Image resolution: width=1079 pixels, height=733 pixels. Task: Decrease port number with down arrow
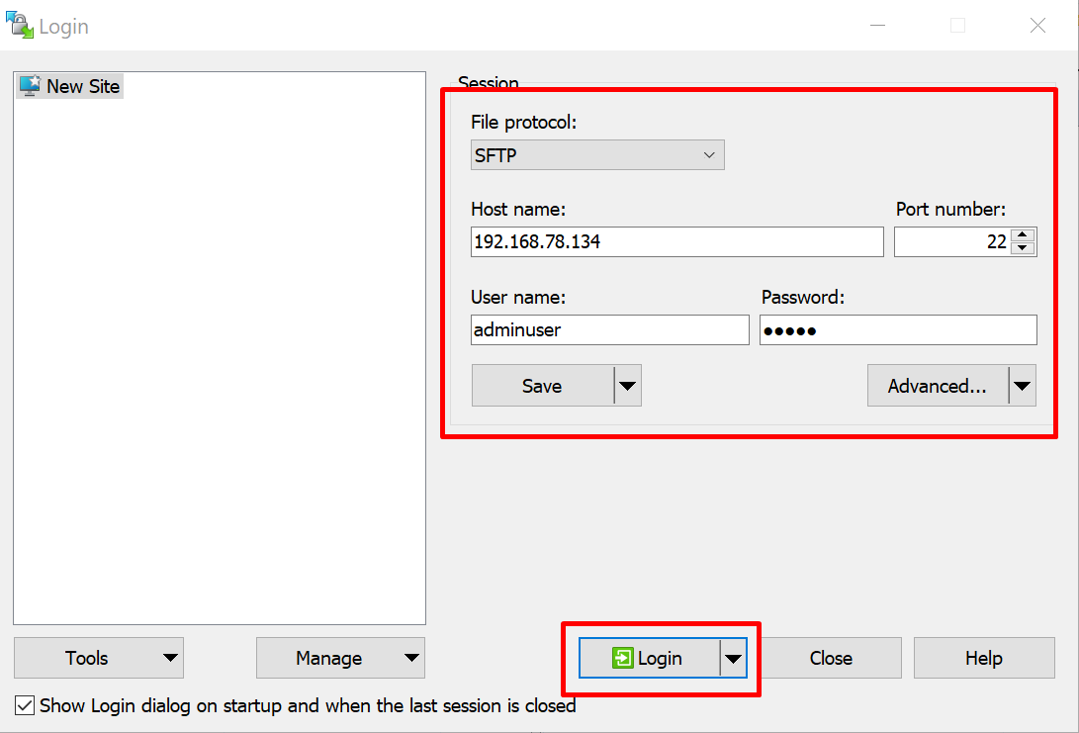tap(1024, 248)
